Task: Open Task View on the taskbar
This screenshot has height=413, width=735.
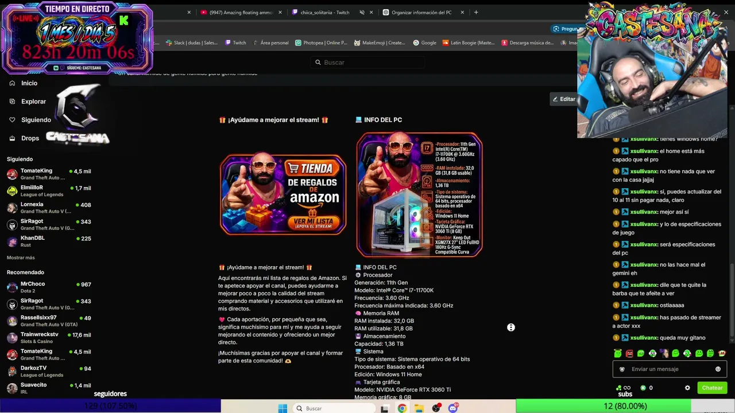Action: point(385,408)
